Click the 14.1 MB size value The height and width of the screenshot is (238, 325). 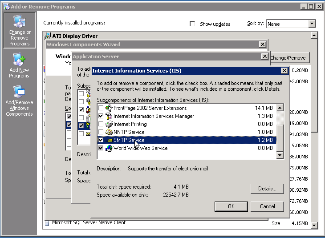coord(264,108)
